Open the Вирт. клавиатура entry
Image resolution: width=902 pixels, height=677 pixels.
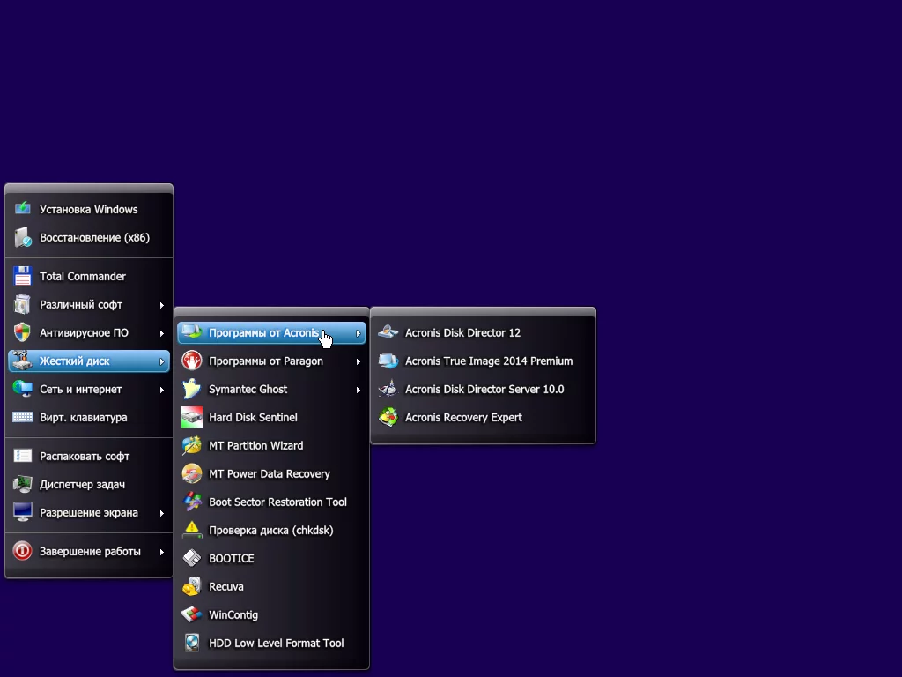(x=89, y=417)
